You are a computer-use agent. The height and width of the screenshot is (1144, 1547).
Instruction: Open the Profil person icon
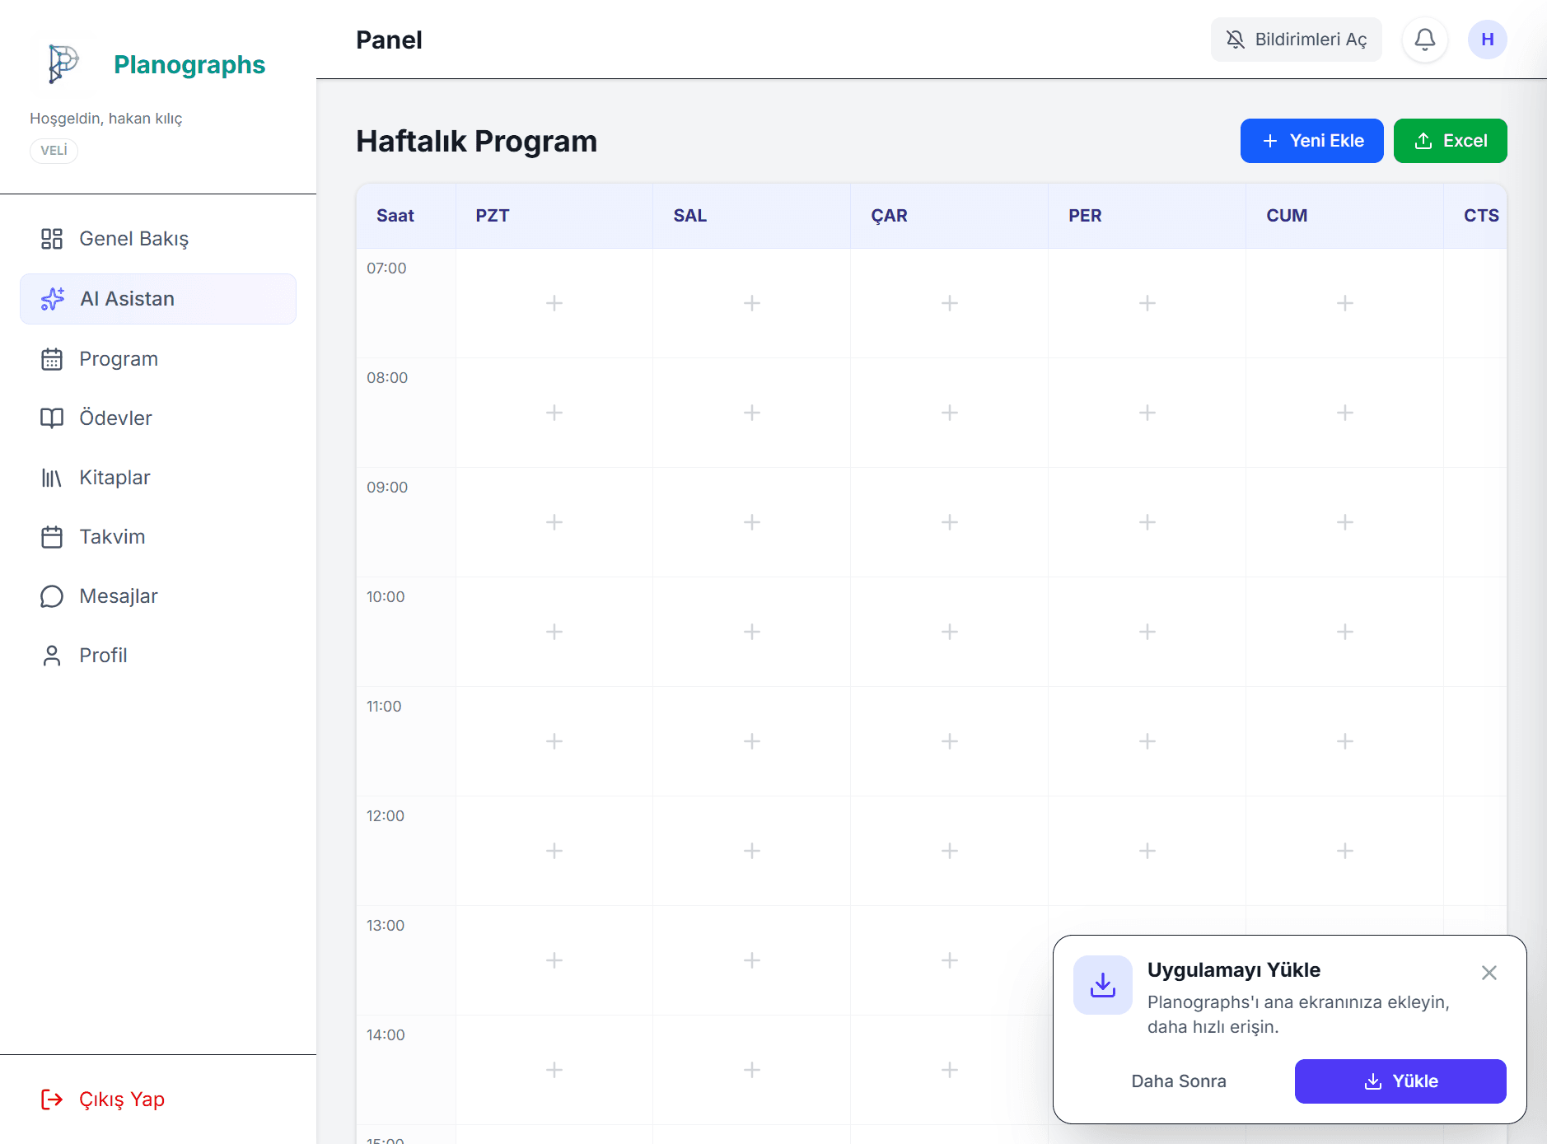(52, 655)
